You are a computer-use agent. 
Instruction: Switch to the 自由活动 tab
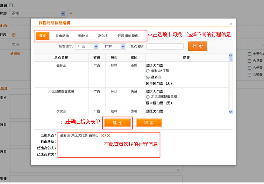(62, 36)
